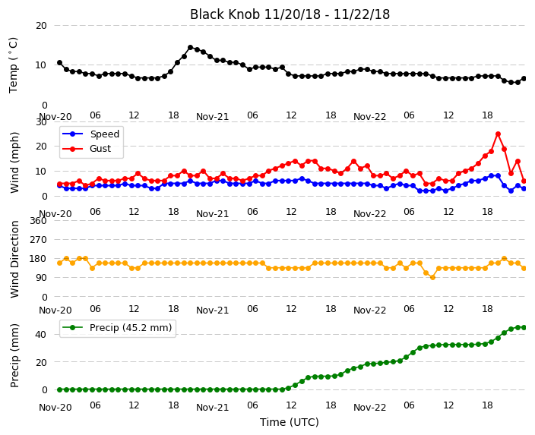This screenshot has height=435, width=535.
Task: Select the highest red gust data point
Action: (x=499, y=134)
